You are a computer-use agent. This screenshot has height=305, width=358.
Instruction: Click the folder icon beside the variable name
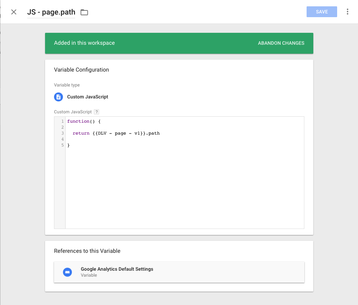pos(85,12)
